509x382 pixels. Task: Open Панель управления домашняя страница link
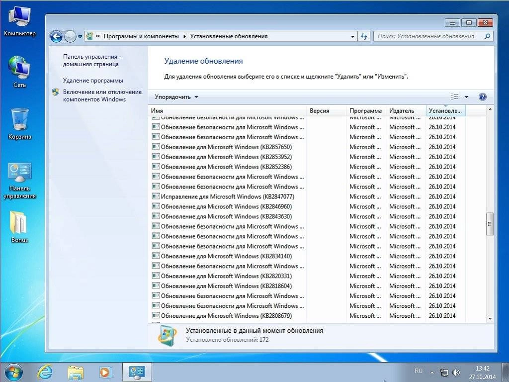coord(92,60)
